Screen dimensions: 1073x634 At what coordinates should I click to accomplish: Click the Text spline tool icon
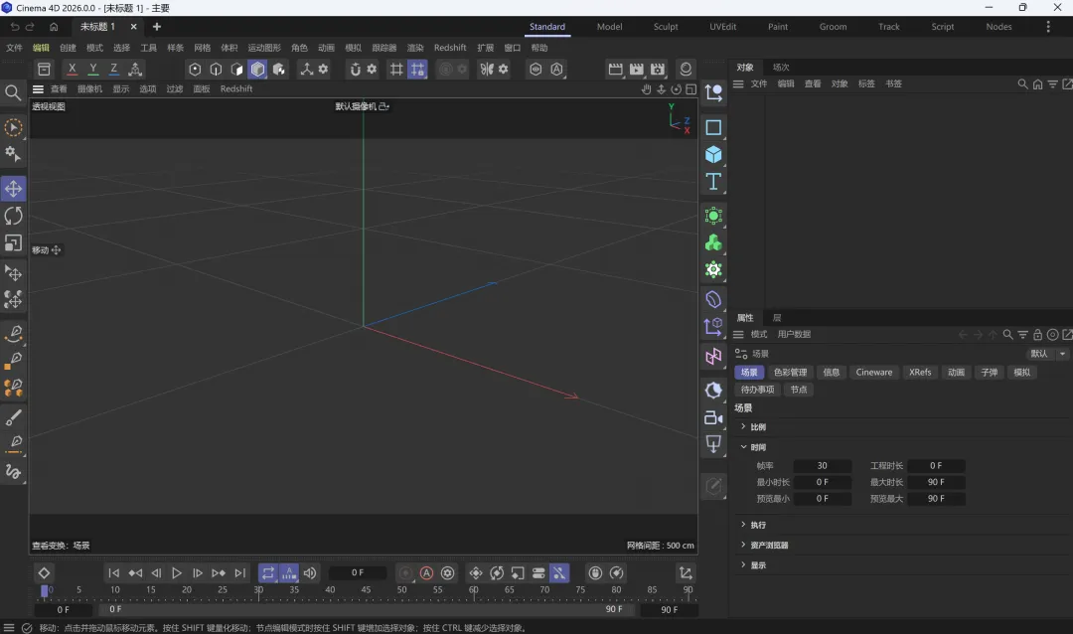tap(713, 182)
